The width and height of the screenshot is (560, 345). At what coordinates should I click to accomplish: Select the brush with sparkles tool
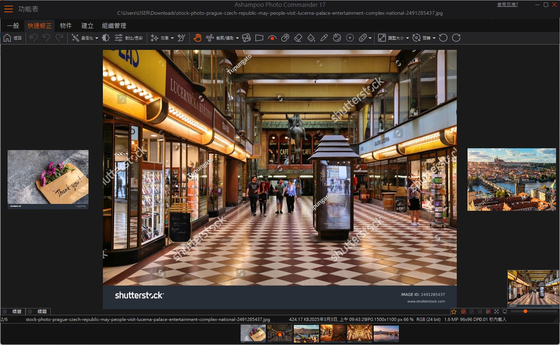tap(181, 38)
